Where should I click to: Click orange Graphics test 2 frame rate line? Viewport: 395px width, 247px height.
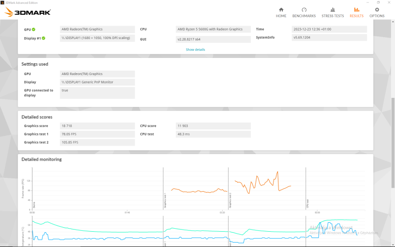click(x=263, y=184)
